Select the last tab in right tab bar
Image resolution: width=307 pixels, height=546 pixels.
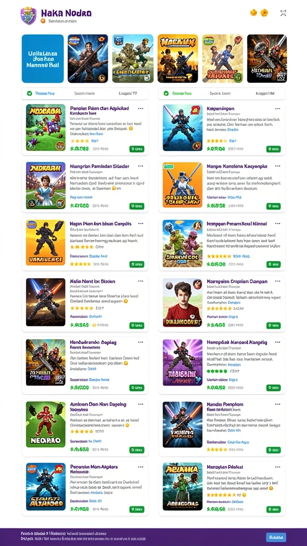click(x=265, y=93)
